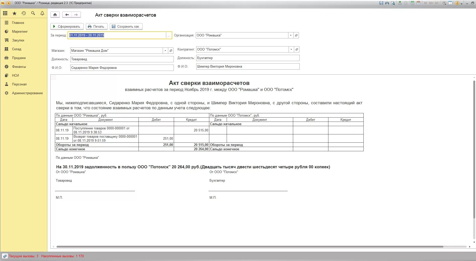Click Контрагент field ООО Потомск
476x261 pixels.
(x=243, y=49)
